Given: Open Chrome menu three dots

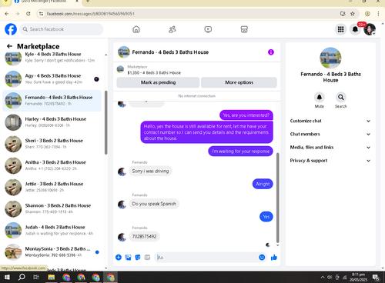Looking at the screenshot, I should (378, 14).
